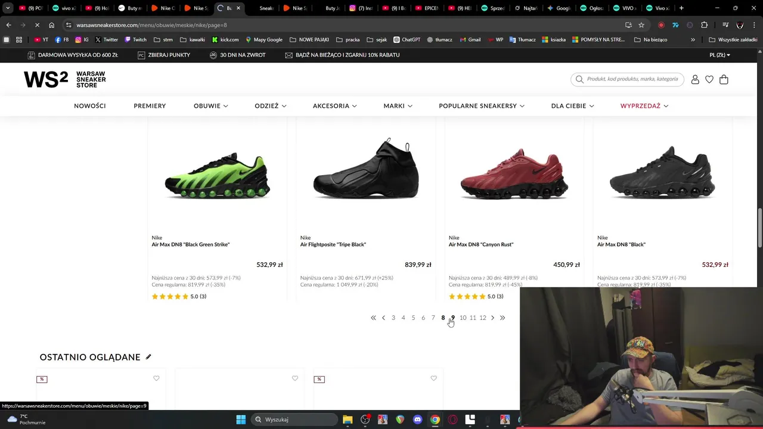Switch to the EPICEN browser tab
763x429 pixels.
point(427,8)
